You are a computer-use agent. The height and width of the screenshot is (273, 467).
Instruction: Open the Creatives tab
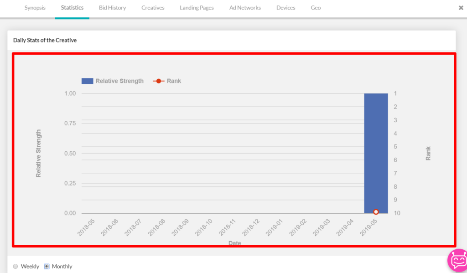coord(153,8)
